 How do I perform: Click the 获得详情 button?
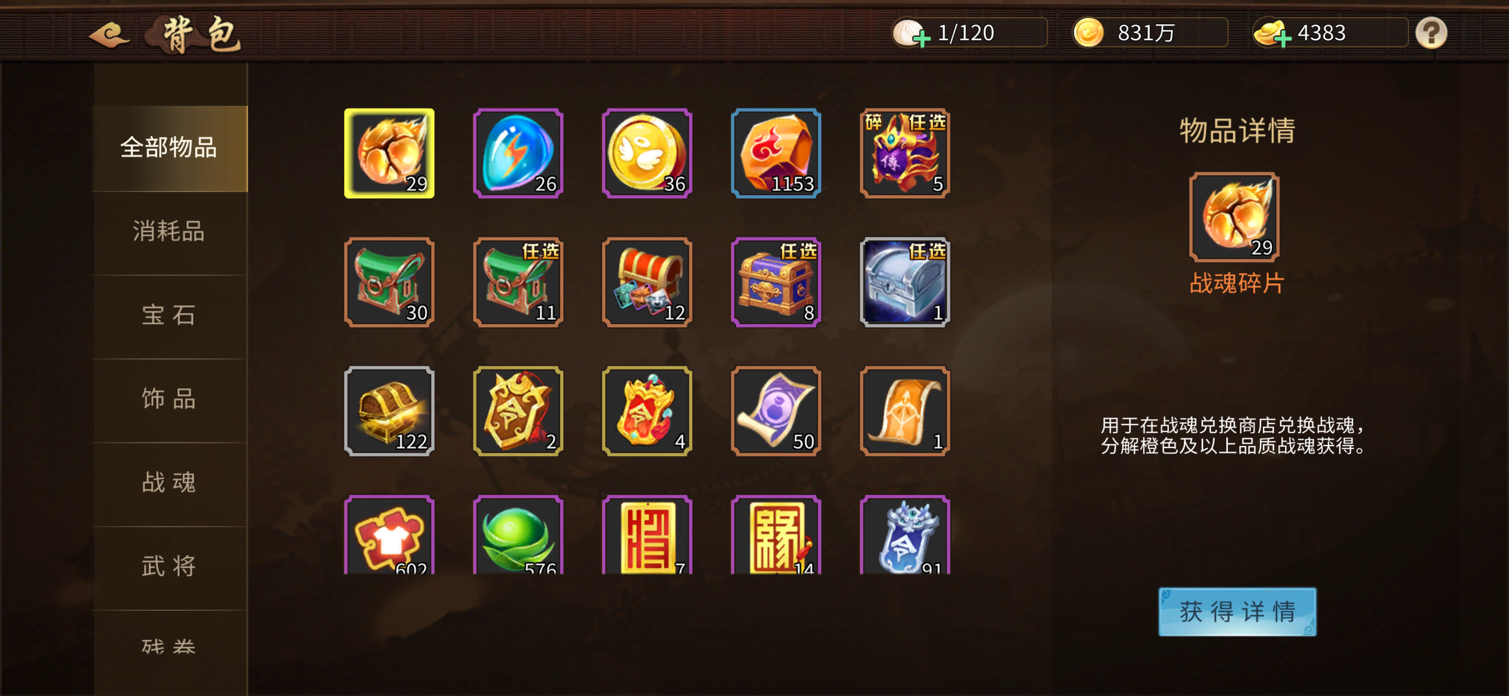click(x=1237, y=612)
